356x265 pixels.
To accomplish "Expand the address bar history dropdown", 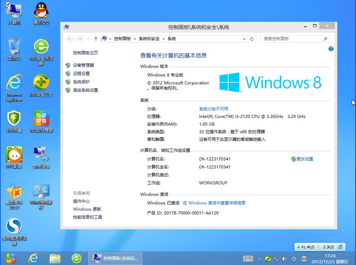I will [244, 39].
